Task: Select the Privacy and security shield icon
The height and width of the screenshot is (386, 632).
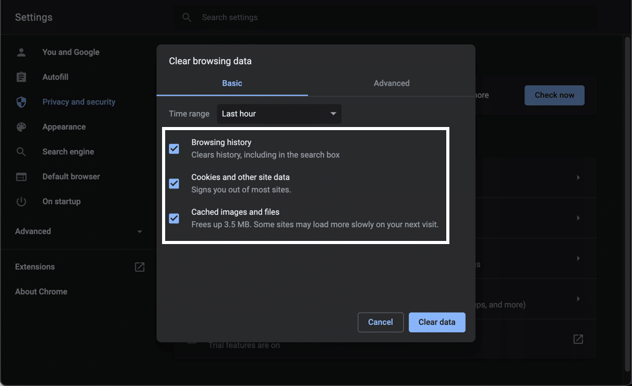Action: [x=22, y=102]
